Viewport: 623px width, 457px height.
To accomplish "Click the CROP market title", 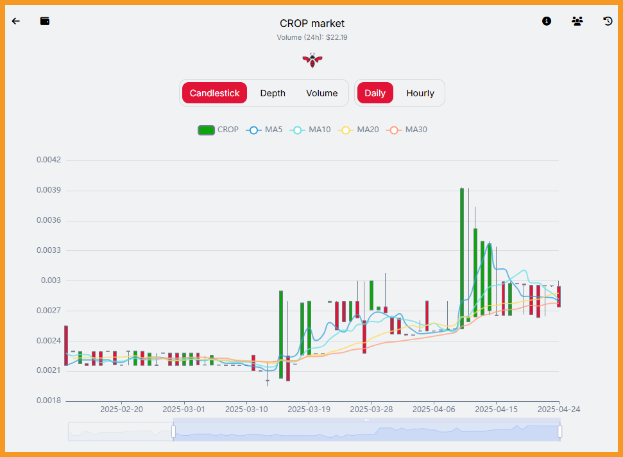I will coord(312,24).
